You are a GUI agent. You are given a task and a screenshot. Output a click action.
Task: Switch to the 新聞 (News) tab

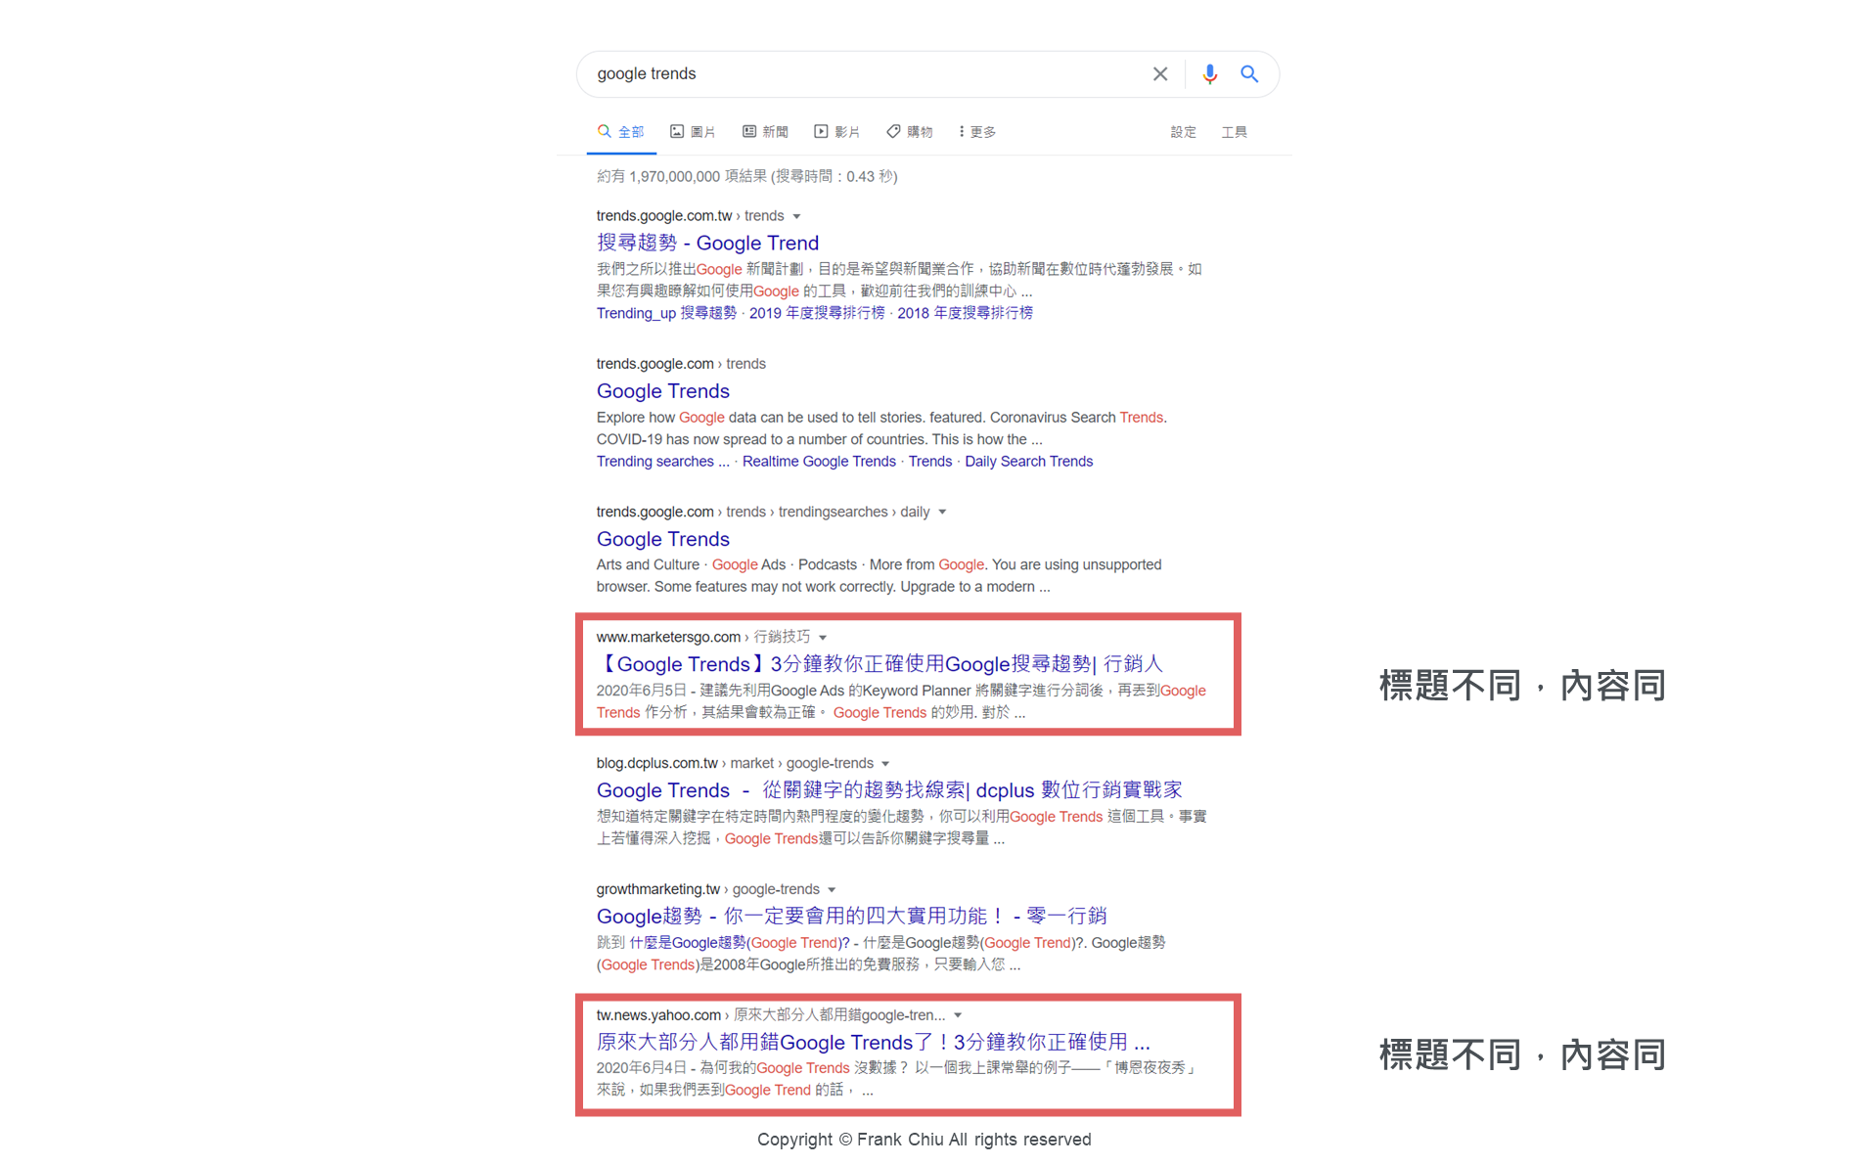[x=765, y=132]
